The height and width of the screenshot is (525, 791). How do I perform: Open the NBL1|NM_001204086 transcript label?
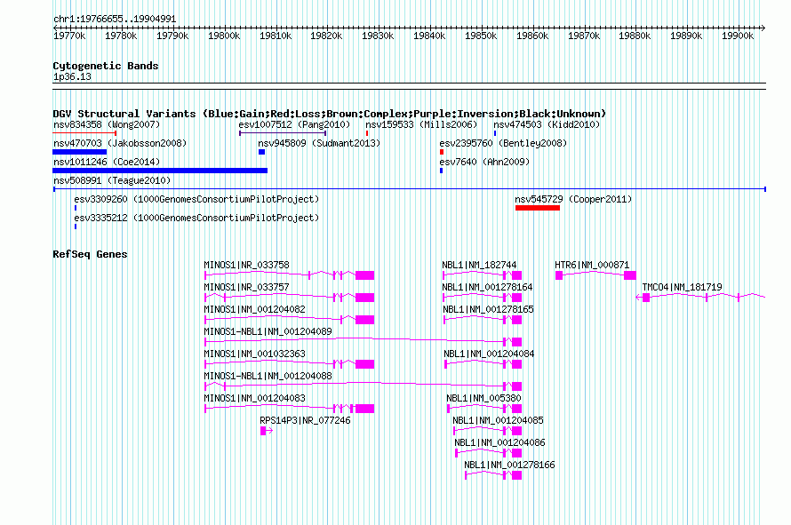click(499, 442)
